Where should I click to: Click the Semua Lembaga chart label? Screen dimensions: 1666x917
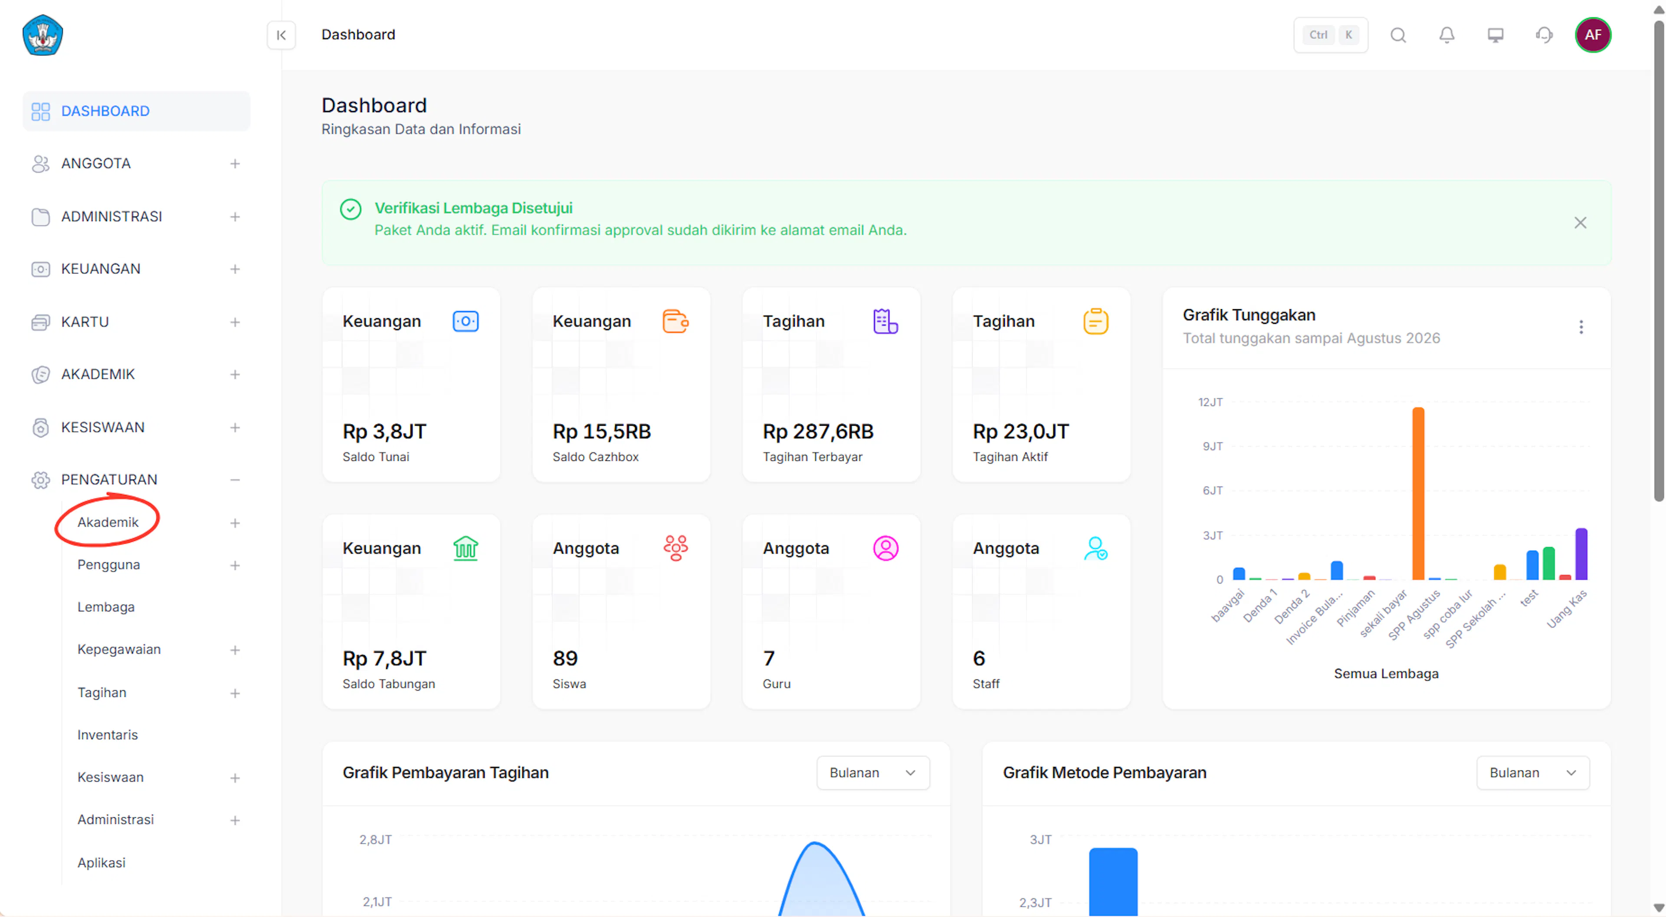(x=1386, y=673)
